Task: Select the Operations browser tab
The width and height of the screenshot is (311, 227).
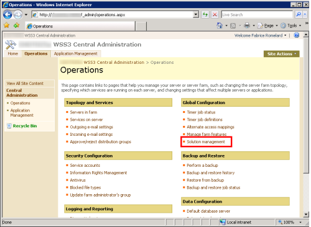Action: (80, 26)
